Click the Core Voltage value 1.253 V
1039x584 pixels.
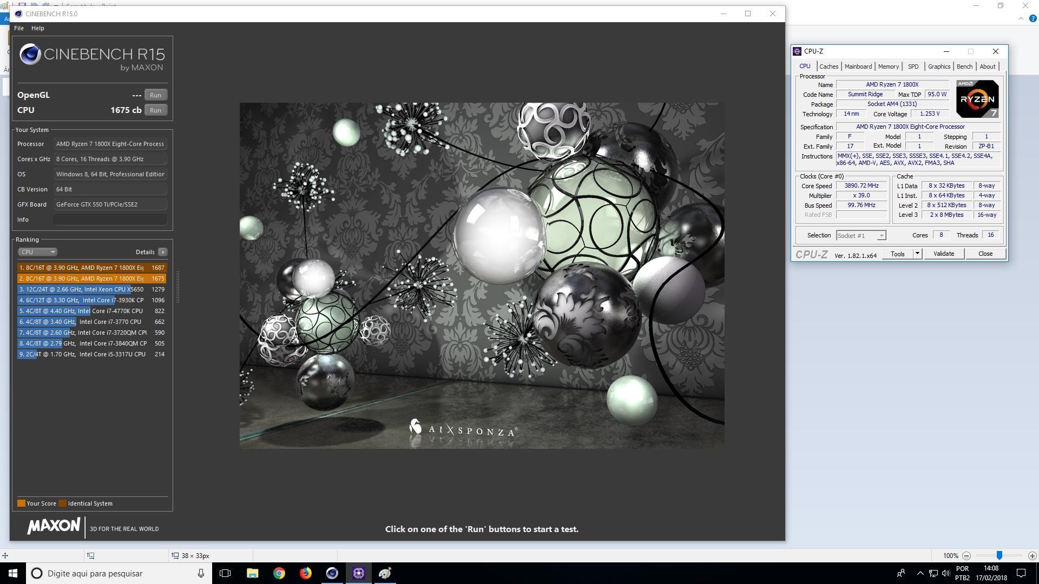pos(930,114)
